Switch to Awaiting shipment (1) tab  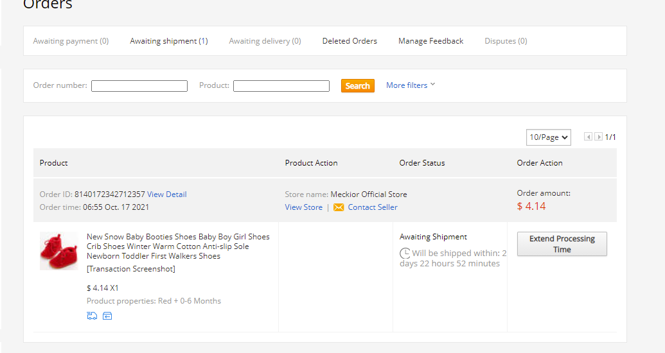pyautogui.click(x=169, y=41)
